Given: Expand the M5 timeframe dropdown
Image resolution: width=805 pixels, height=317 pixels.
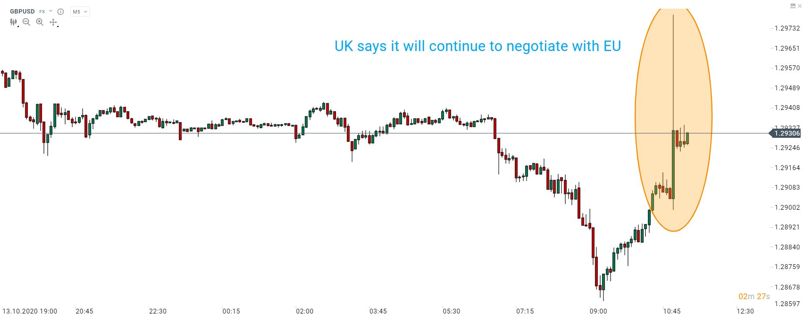Looking at the screenshot, I should (80, 12).
